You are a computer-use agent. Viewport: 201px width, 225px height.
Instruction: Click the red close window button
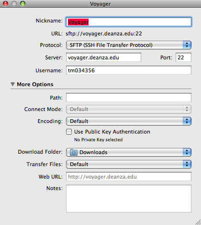[6, 4]
